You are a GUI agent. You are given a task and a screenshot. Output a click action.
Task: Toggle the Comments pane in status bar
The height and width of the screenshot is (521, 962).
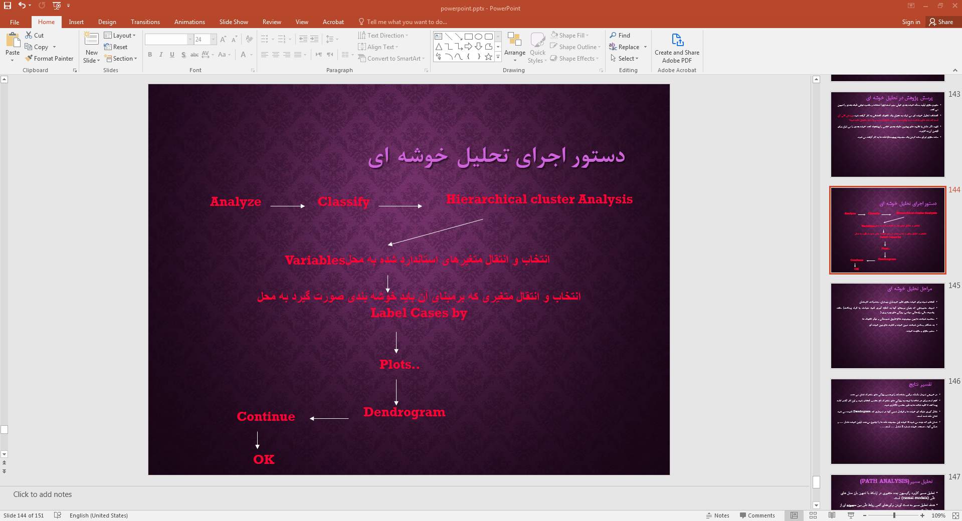756,515
